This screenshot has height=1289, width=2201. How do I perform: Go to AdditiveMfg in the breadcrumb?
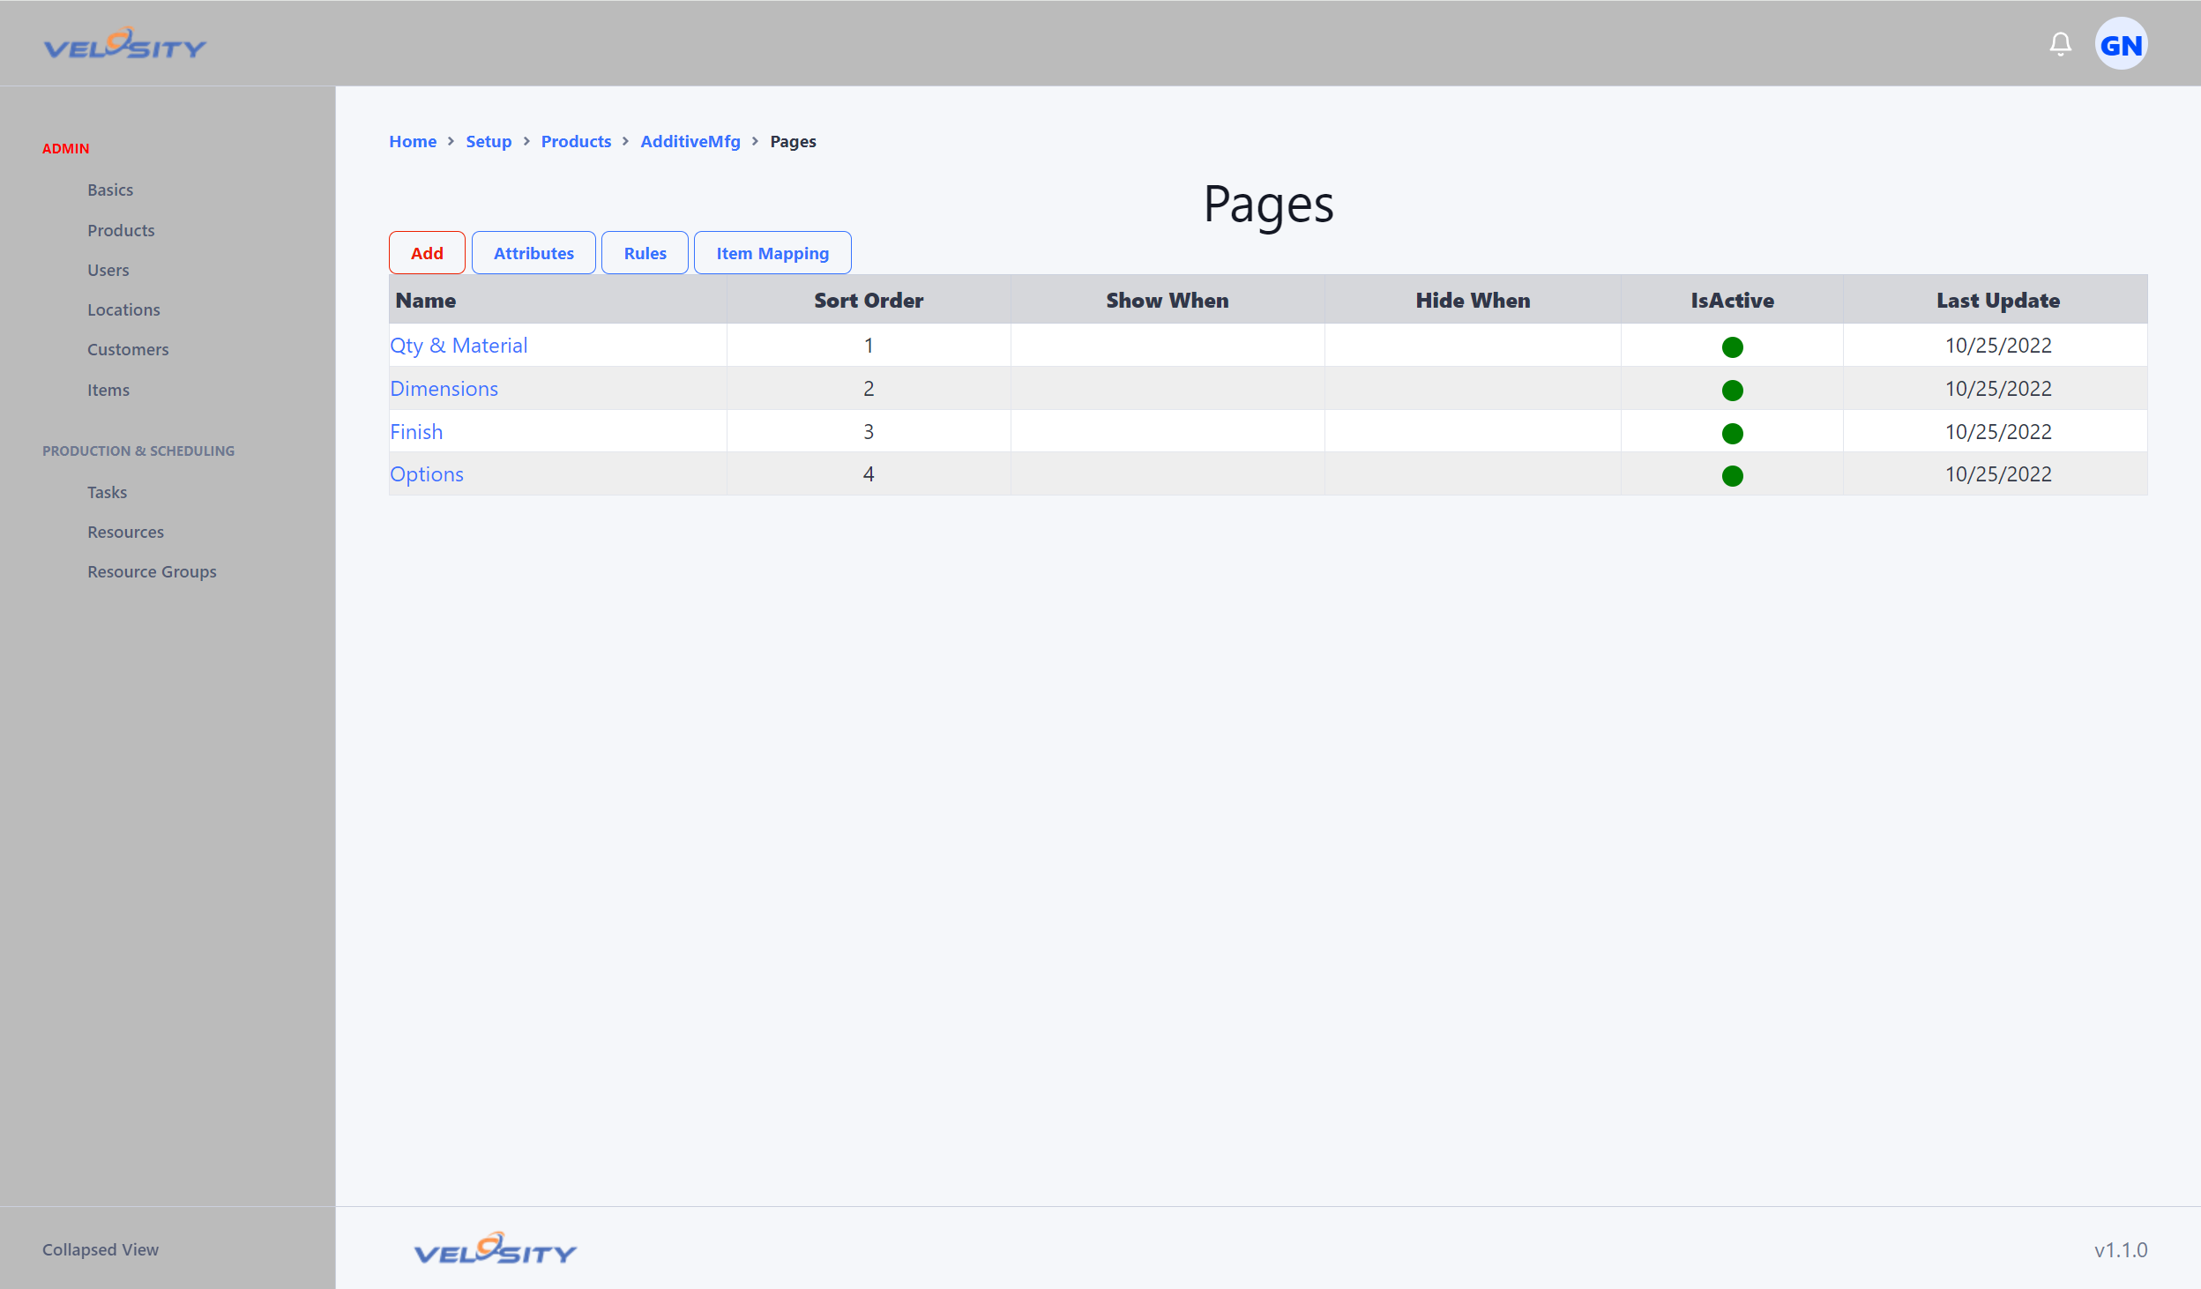[x=690, y=141]
